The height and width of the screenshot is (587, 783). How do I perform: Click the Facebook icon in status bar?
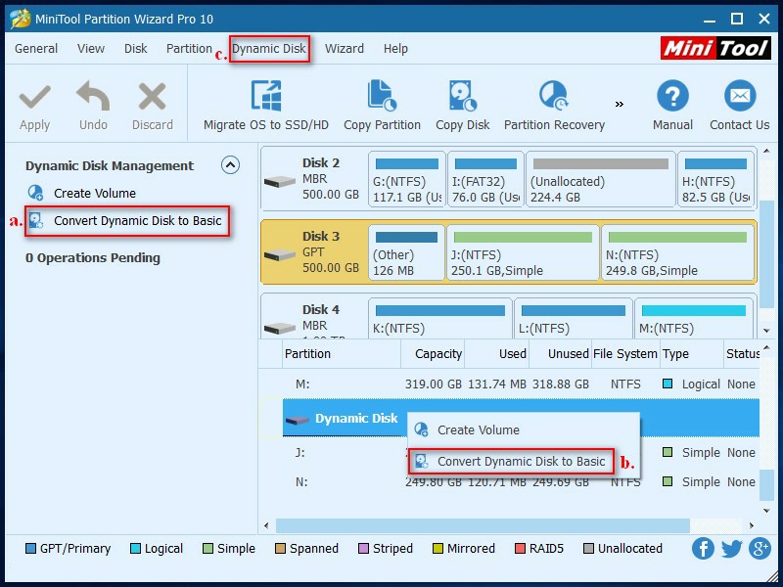pyautogui.click(x=703, y=549)
